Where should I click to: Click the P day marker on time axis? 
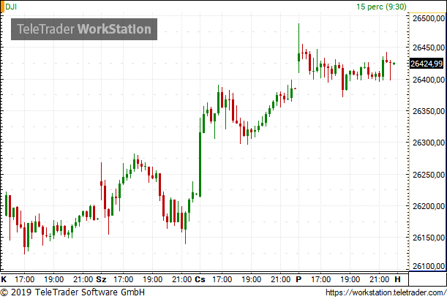(x=298, y=279)
